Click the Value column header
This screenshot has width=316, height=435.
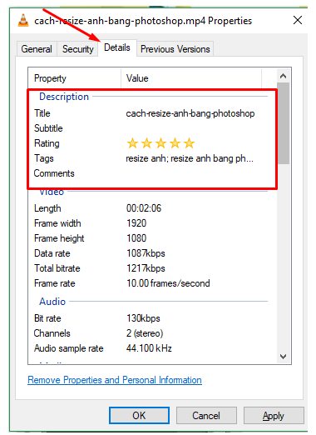[x=191, y=78]
